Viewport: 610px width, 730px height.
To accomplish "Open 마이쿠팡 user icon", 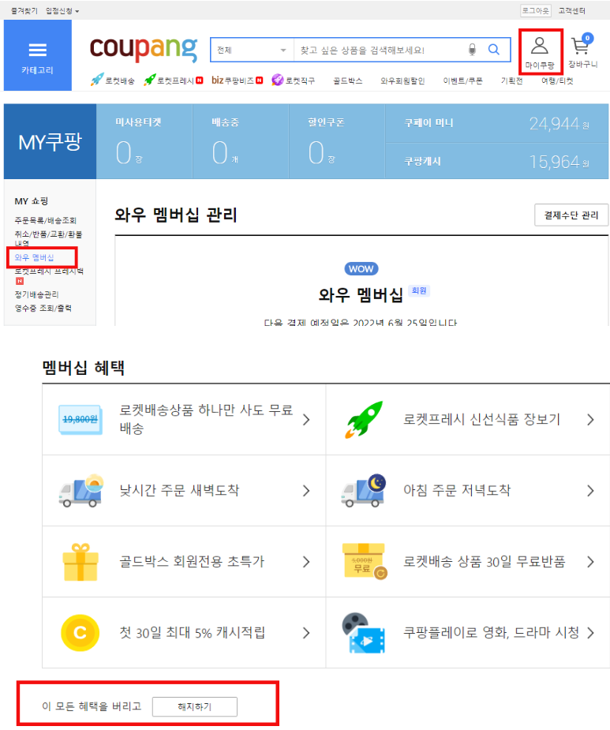I will pyautogui.click(x=540, y=51).
